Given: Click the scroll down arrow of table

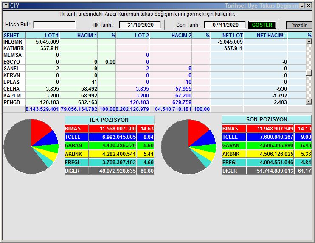Looking at the screenshot, I should (x=309, y=102).
